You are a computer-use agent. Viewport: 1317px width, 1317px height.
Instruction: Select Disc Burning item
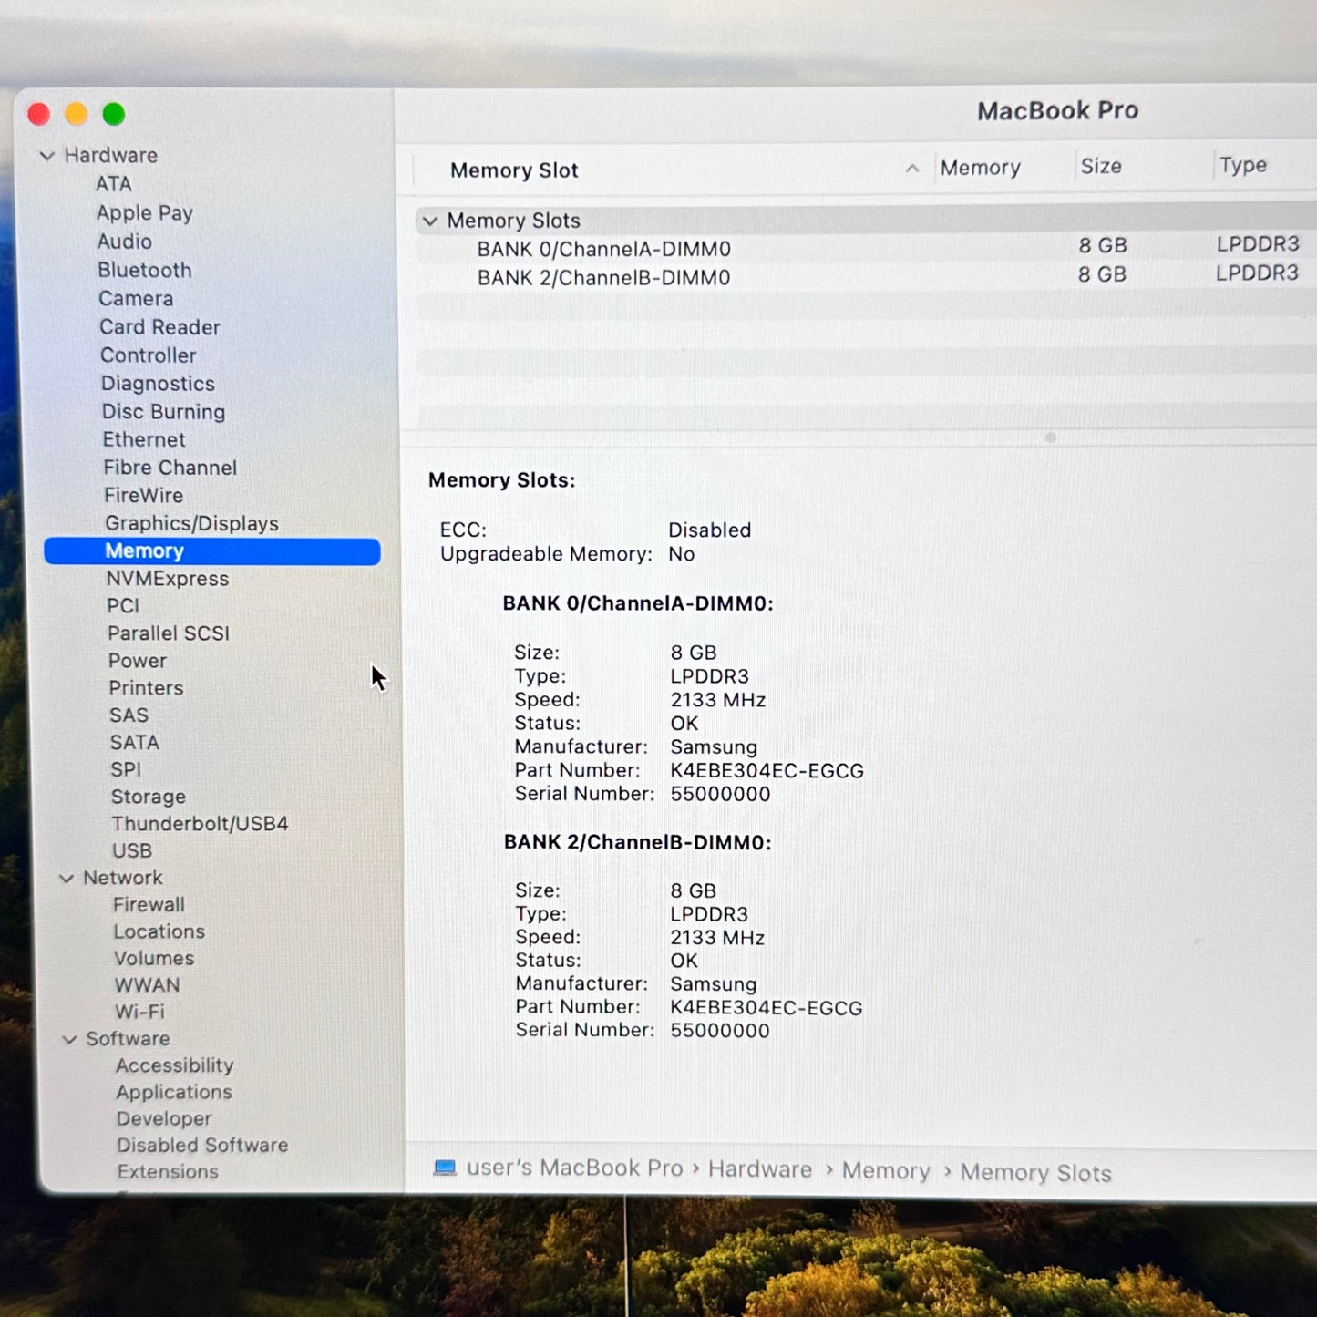point(163,412)
